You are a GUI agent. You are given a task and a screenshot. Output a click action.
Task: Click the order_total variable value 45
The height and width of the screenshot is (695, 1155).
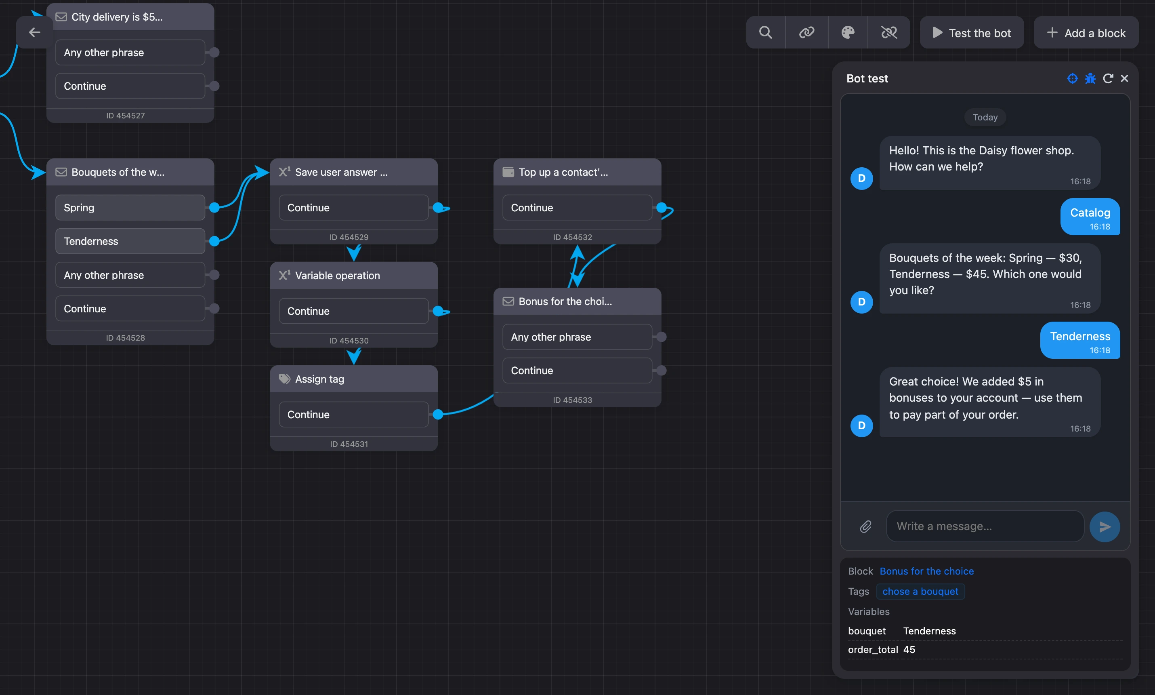coord(909,650)
